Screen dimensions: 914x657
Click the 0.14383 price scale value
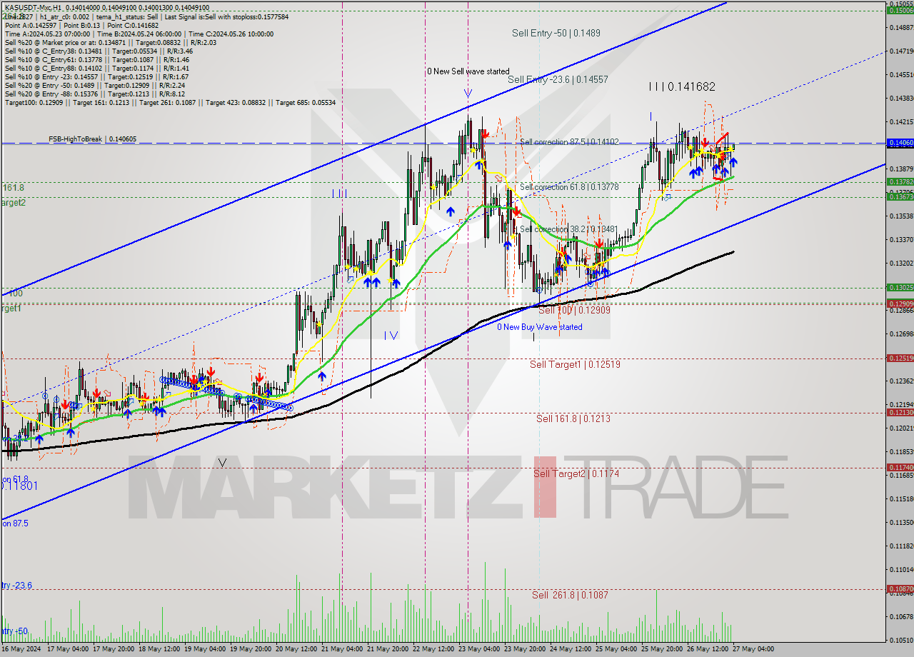pyautogui.click(x=901, y=98)
